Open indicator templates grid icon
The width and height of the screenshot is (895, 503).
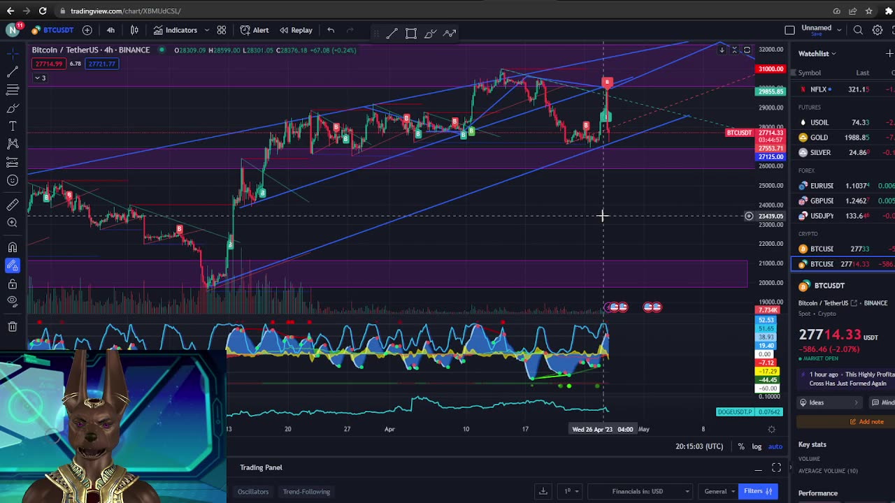[222, 30]
